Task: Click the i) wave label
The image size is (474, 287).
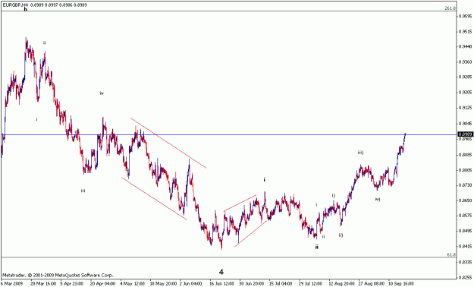Action: 334,196
